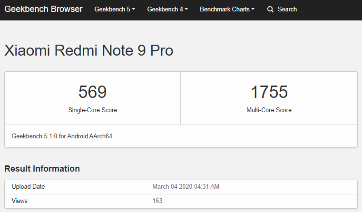Click the search magnifier icon
Screen dimensions: 362x212
[270, 10]
